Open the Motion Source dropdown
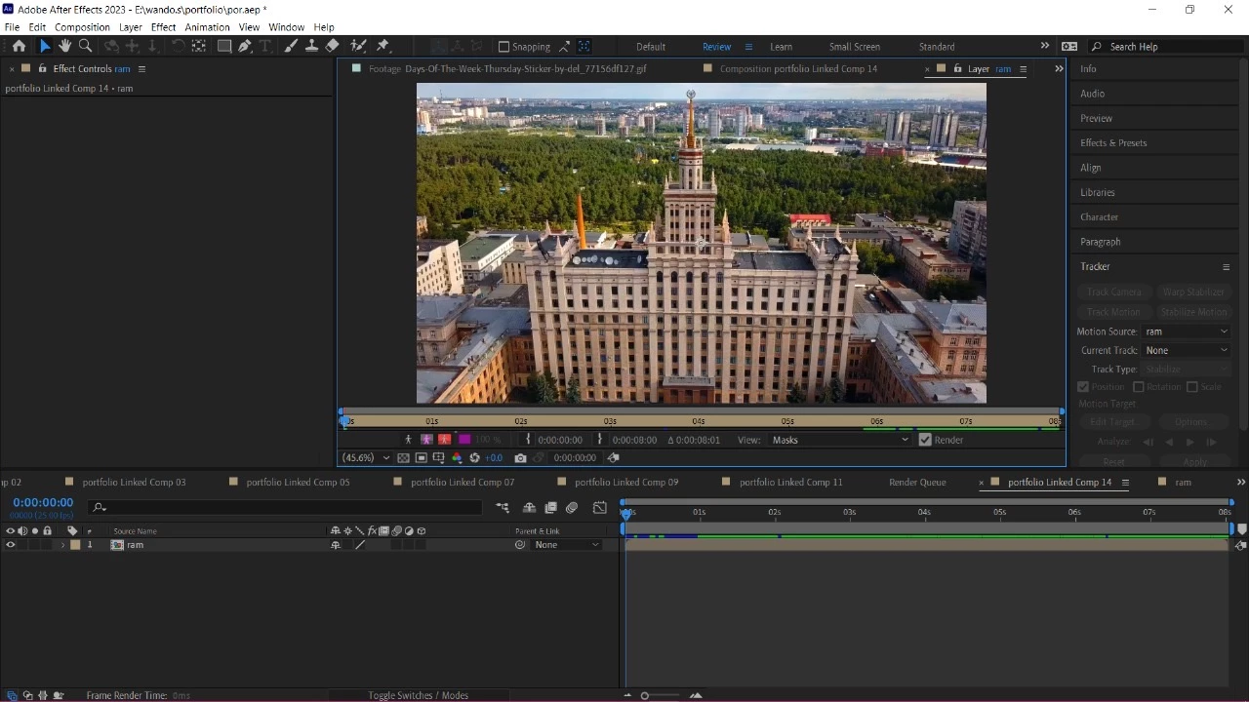Image resolution: width=1249 pixels, height=702 pixels. tap(1186, 331)
